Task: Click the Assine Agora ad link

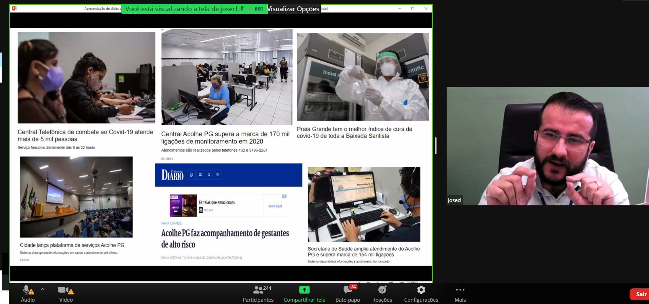Action: (275, 206)
